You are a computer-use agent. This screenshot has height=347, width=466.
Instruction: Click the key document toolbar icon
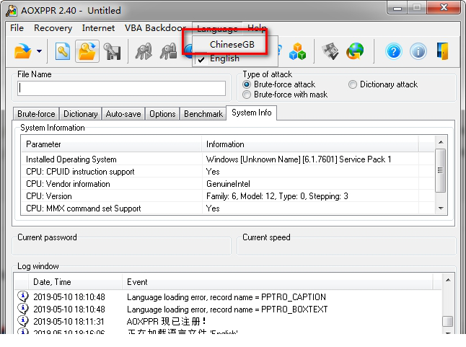(x=63, y=51)
